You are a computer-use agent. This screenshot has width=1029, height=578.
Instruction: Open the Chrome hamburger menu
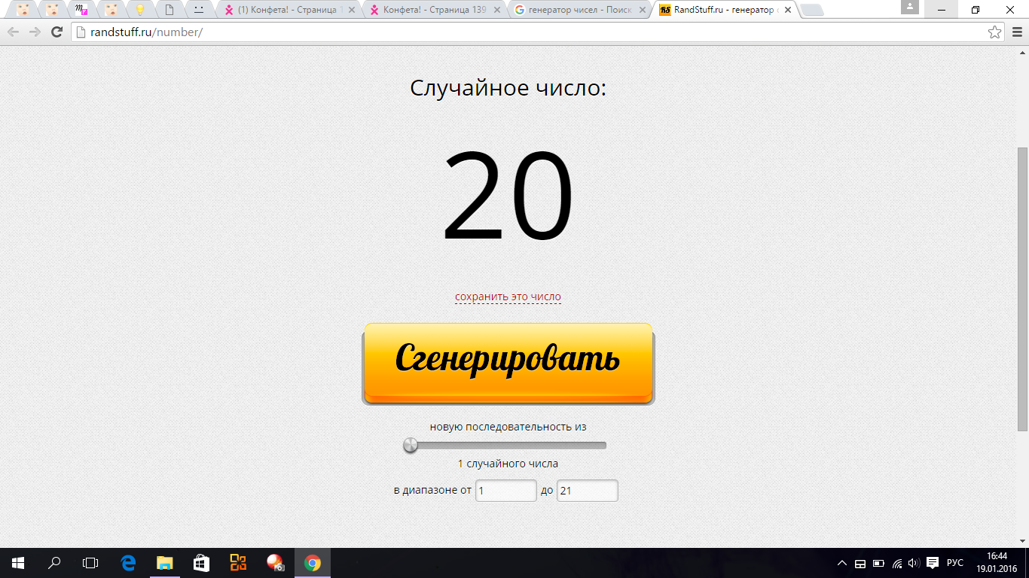point(1016,32)
